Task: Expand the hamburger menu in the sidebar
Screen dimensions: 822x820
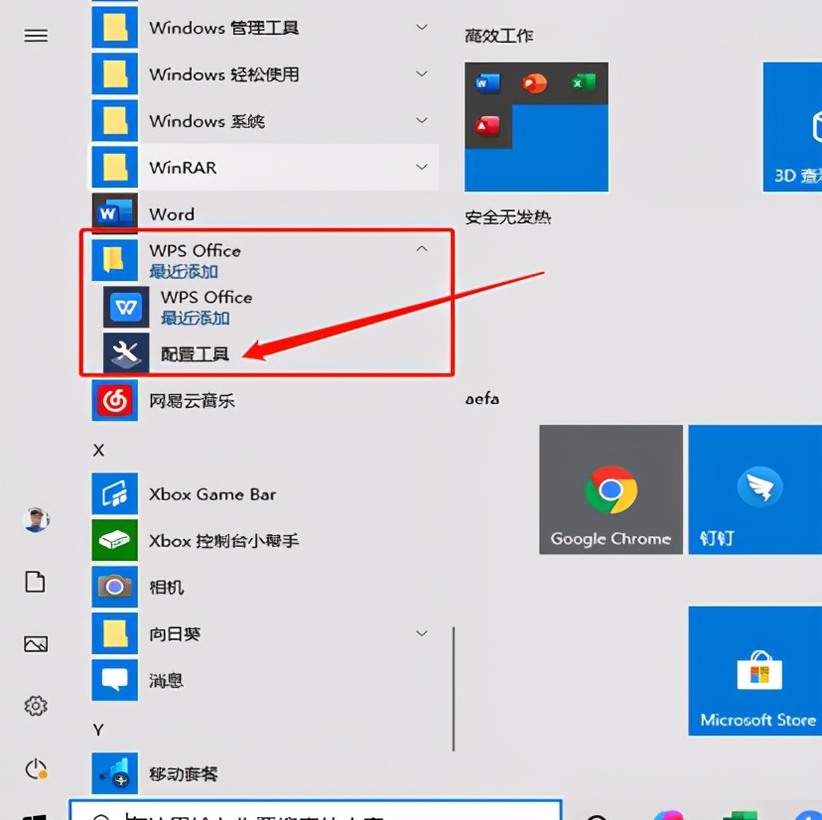Action: coord(36,36)
